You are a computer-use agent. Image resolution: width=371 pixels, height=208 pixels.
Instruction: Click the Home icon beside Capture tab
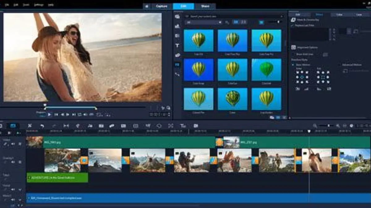tap(147, 6)
